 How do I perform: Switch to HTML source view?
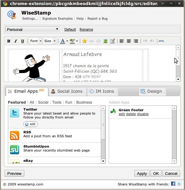pos(161,41)
